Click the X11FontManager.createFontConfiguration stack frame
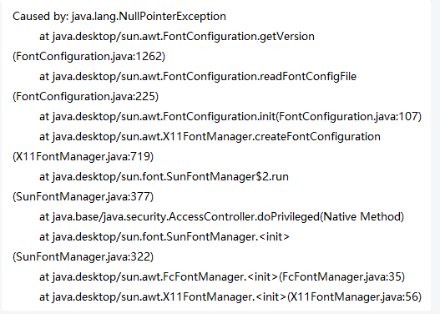440x314 pixels. (x=210, y=137)
